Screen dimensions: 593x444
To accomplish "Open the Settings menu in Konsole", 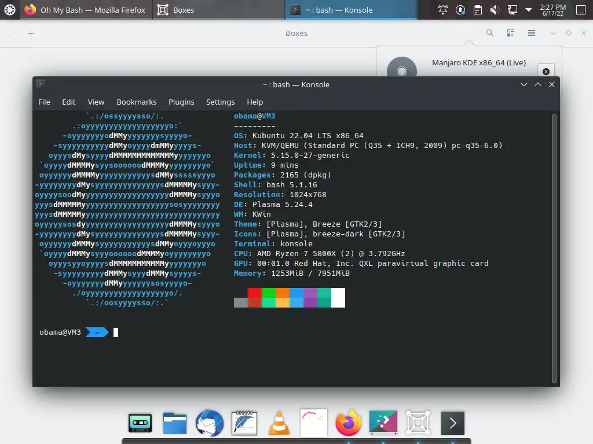I will pos(221,102).
